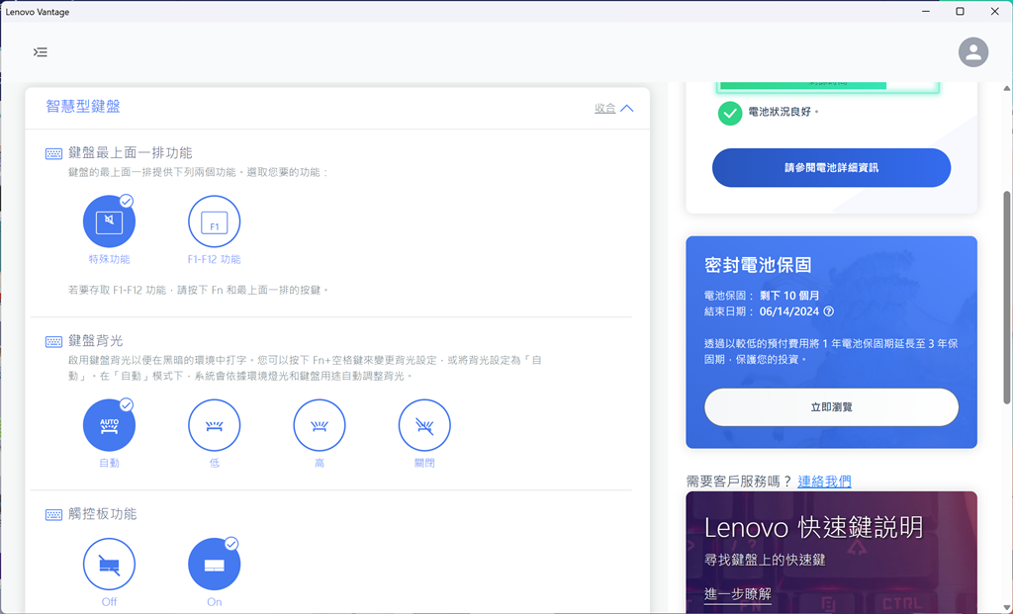Image resolution: width=1013 pixels, height=614 pixels.
Task: Set keyboard backlight to 低 low
Action: 214,425
